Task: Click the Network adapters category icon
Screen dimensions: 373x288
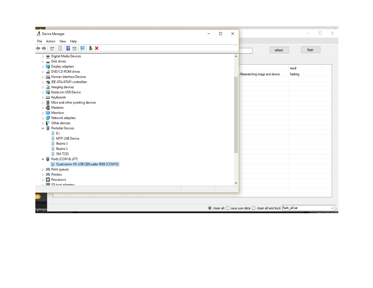Action: tap(48, 118)
